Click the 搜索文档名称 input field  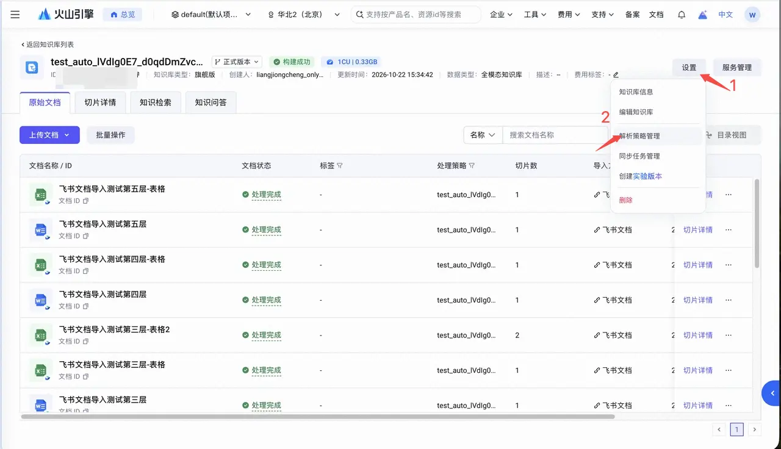(555, 135)
